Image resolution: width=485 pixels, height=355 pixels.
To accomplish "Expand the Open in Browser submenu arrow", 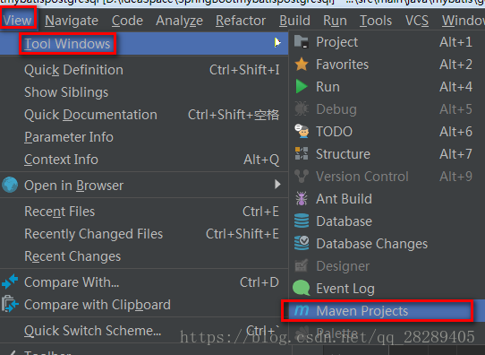I will point(277,185).
